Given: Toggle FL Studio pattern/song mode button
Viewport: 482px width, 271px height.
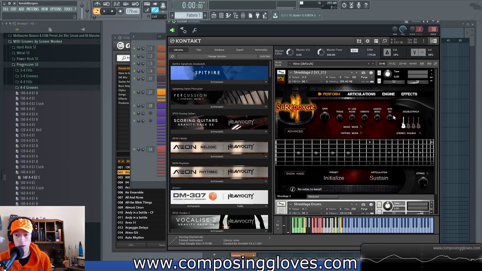Looking at the screenshot, I should (x=96, y=11).
